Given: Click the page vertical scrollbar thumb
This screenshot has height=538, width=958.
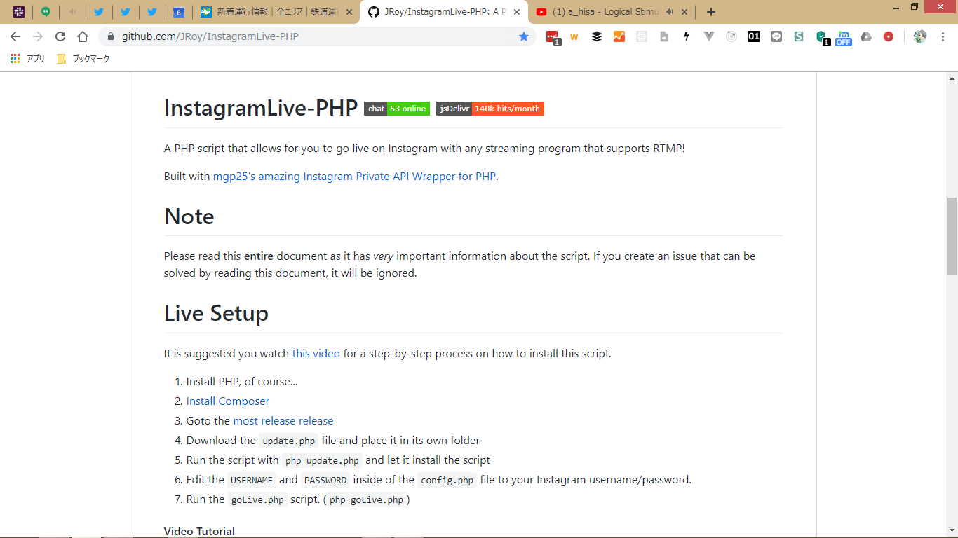Looking at the screenshot, I should 952,235.
